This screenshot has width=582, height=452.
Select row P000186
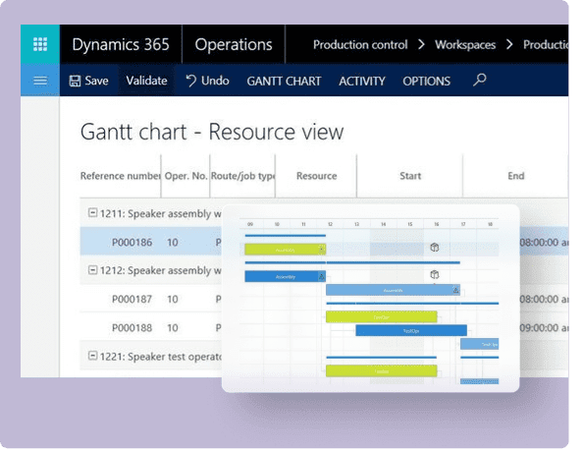coord(151,242)
